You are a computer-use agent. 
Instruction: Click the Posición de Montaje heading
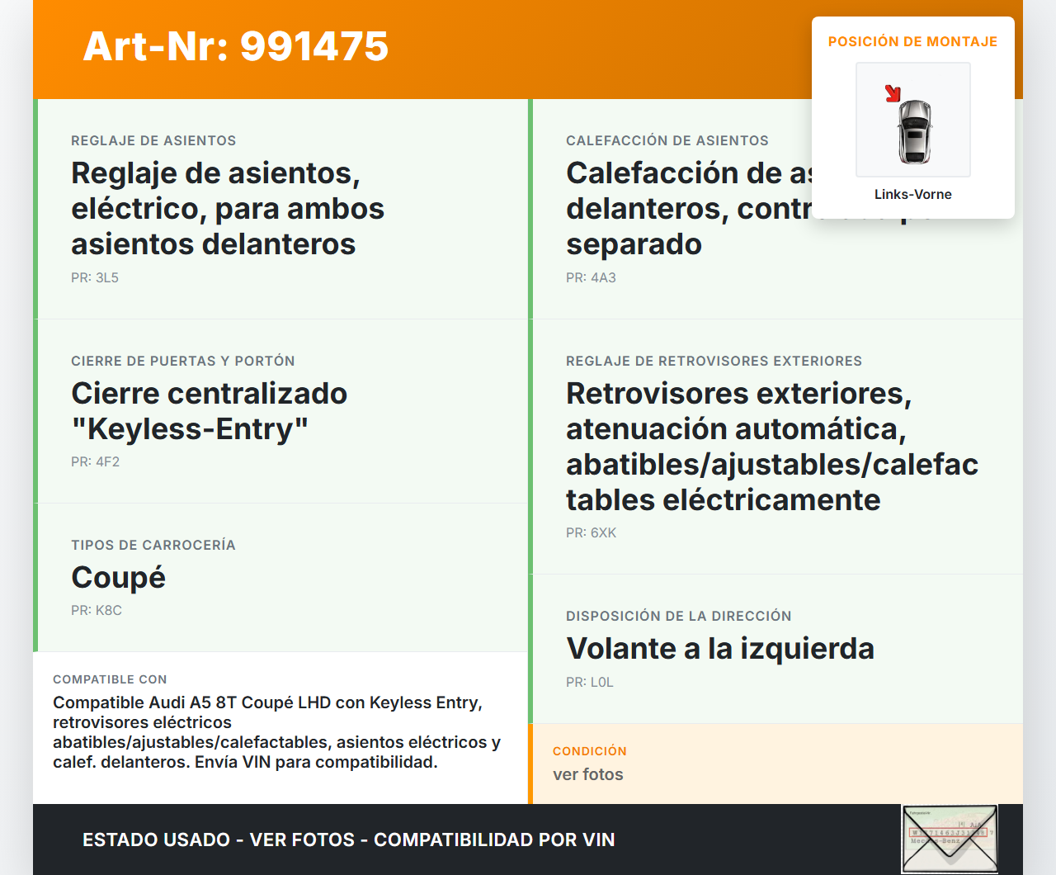[912, 41]
